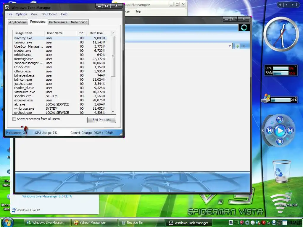Screen dimensions: 303x227
Task: Open File menu in Task Manager
Action: (10, 14)
